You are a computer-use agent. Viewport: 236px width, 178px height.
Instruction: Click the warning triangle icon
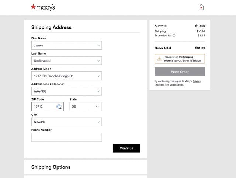coord(159,59)
